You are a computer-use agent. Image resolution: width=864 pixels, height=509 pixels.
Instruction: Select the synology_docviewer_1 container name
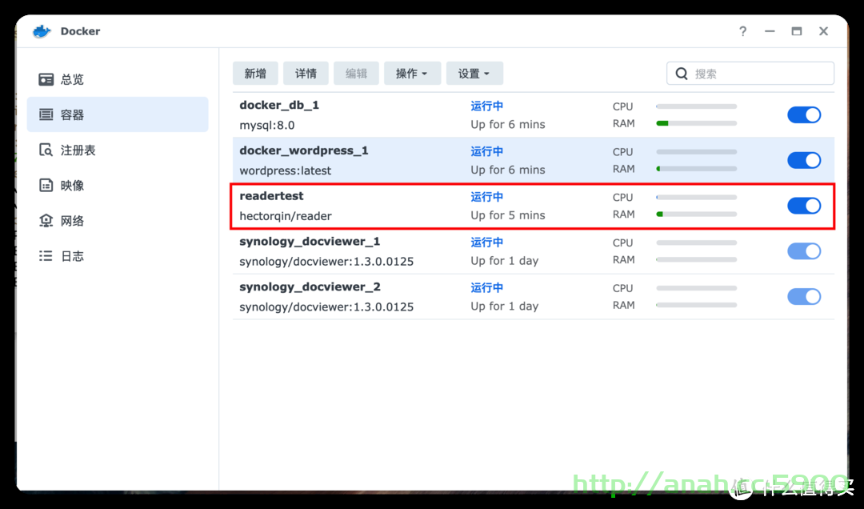click(x=310, y=242)
